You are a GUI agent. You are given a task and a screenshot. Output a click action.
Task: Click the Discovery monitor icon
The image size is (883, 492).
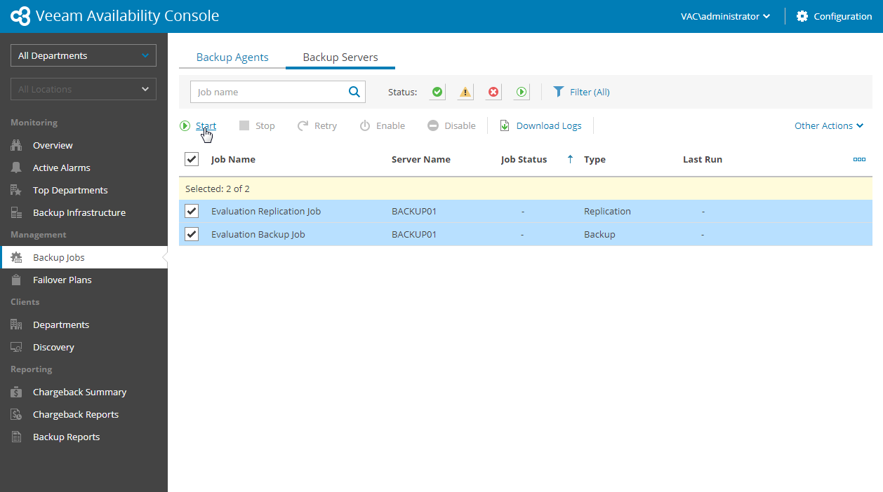[x=16, y=347]
